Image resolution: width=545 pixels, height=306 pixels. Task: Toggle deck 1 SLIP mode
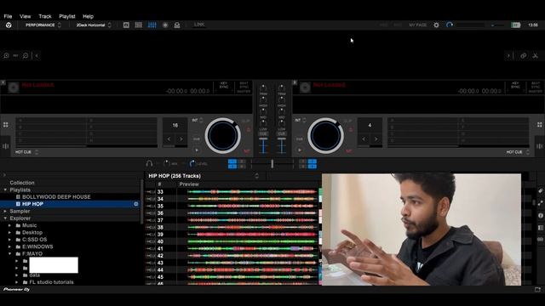246,121
